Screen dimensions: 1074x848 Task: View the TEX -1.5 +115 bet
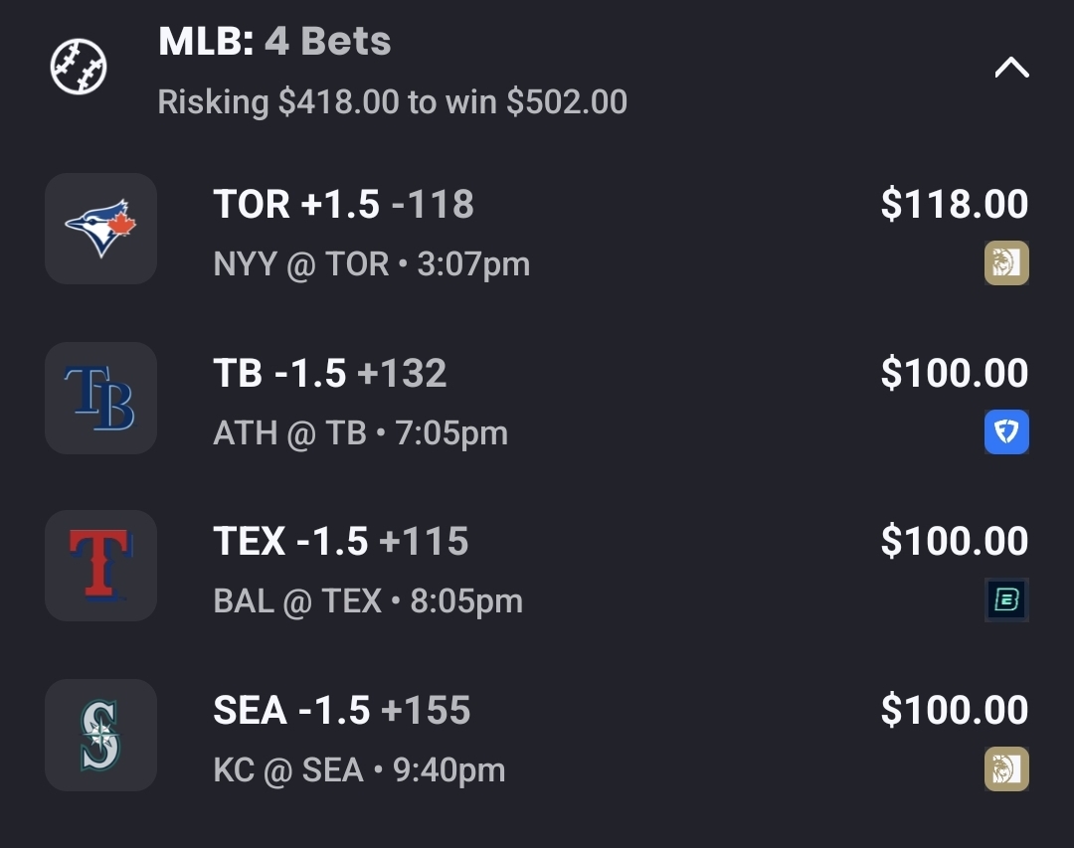pyautogui.click(x=341, y=542)
